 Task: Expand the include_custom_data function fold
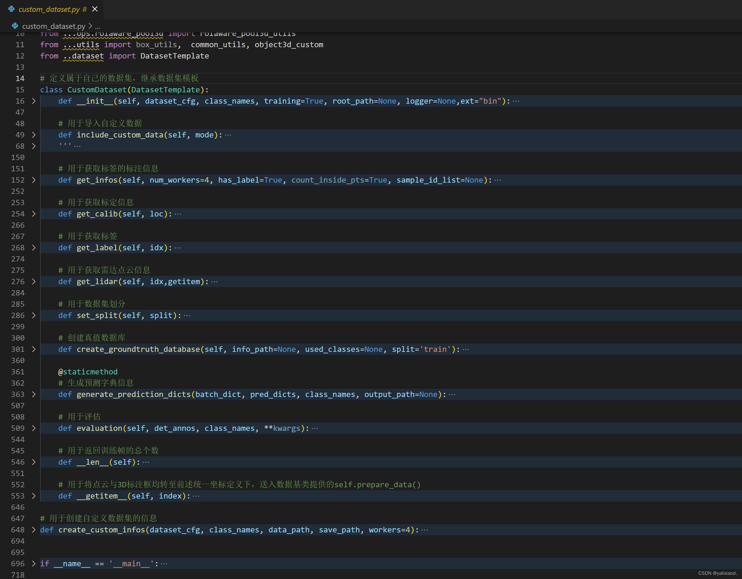[34, 135]
